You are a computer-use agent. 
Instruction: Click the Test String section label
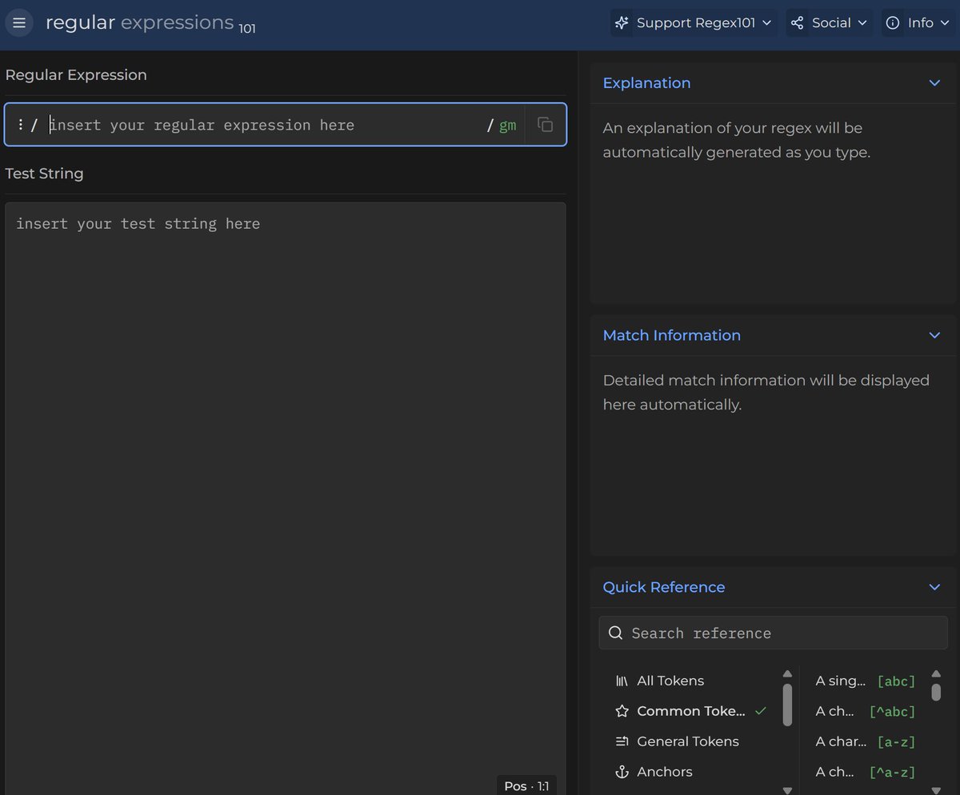pyautogui.click(x=44, y=174)
